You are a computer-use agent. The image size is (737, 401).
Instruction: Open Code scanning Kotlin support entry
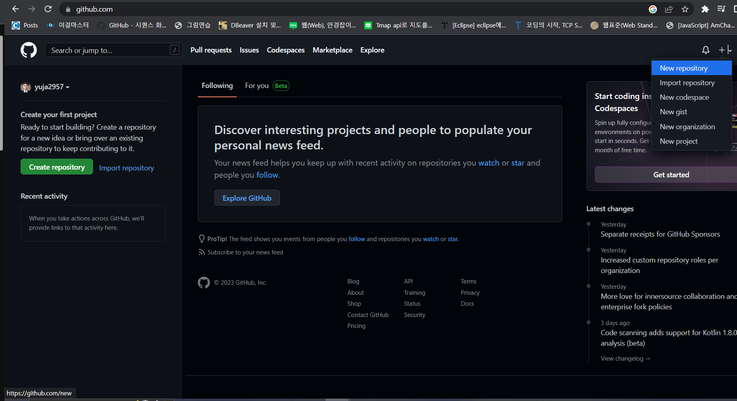[669, 338]
